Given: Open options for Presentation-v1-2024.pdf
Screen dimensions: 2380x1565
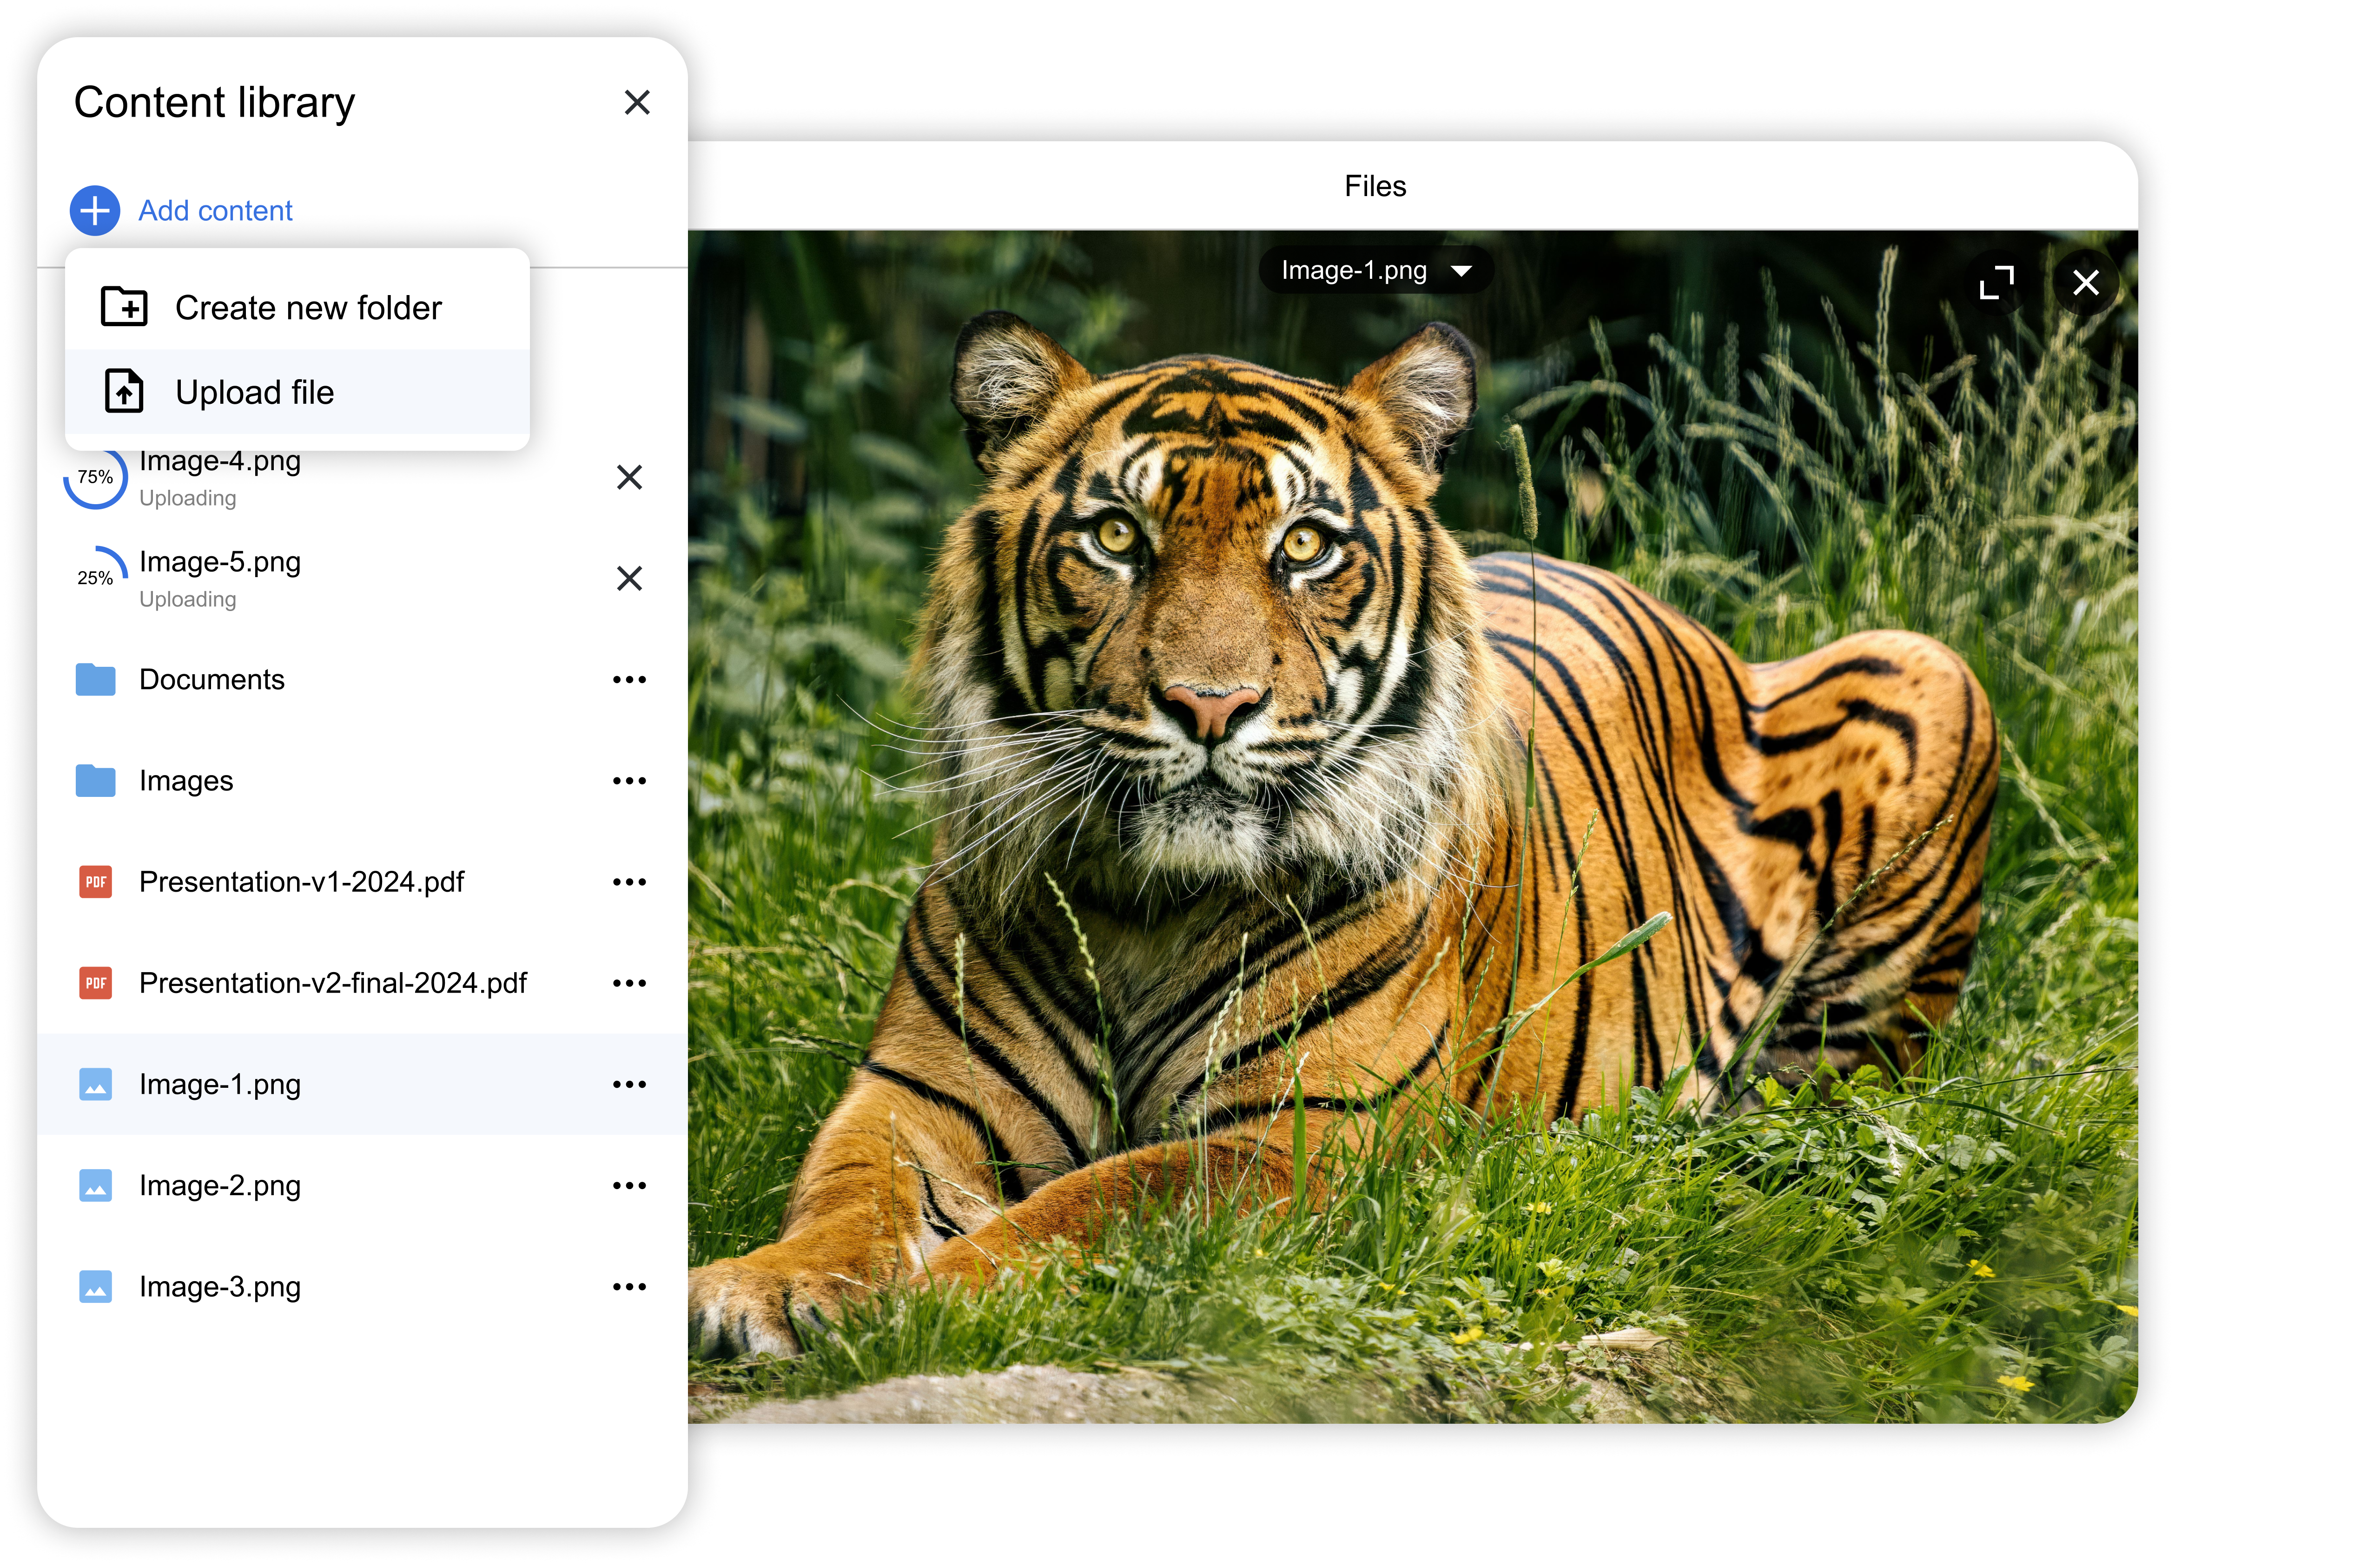Looking at the screenshot, I should point(629,882).
